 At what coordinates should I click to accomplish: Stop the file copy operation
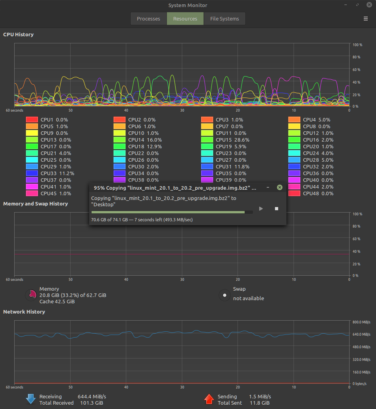click(x=277, y=208)
